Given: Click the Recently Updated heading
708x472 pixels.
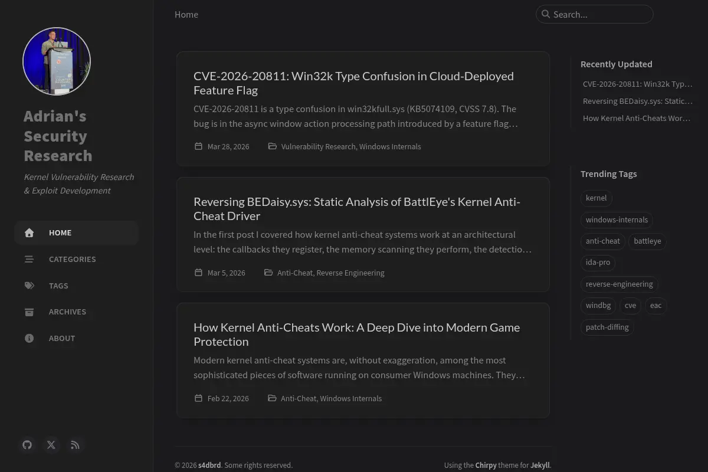Looking at the screenshot, I should [x=616, y=64].
